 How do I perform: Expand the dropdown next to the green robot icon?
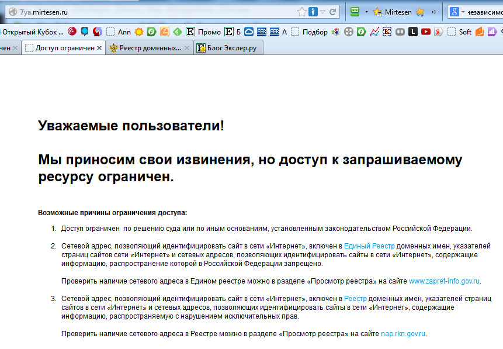point(366,12)
